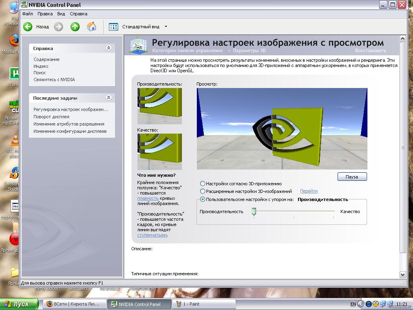Click Категории панели управления breadcrumb
Image resolution: width=413 pixels, height=310 pixels.
pos(187,50)
